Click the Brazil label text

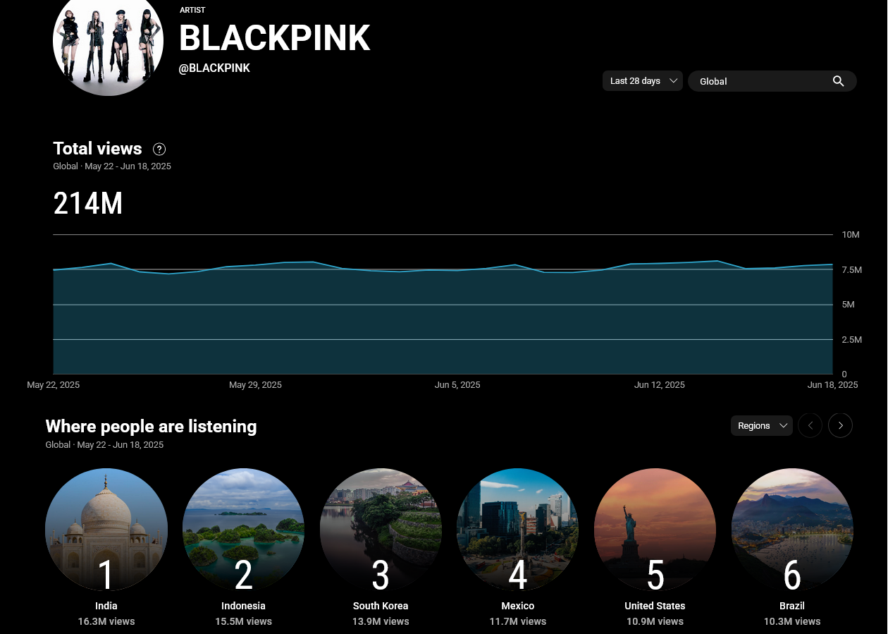(792, 606)
